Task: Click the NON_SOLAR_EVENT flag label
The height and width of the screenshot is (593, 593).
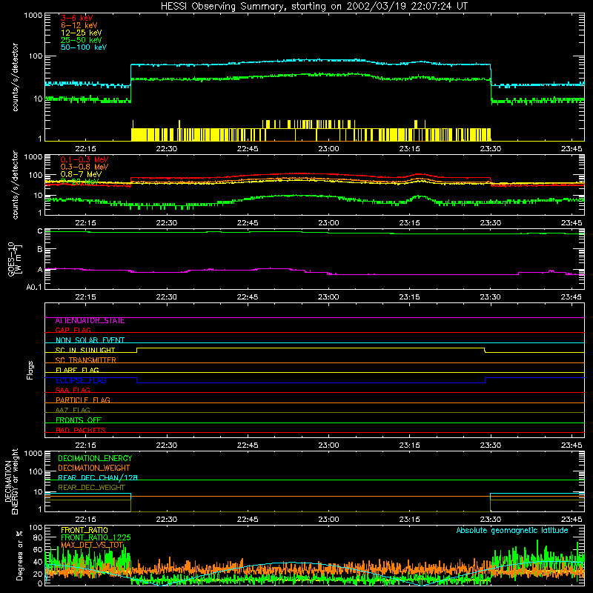Action: (x=90, y=340)
